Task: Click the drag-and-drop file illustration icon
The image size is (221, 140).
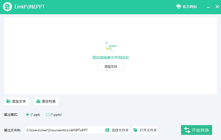Action: 111,47
